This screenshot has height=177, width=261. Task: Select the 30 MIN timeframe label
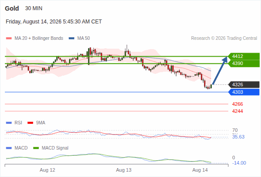pyautogui.click(x=34, y=8)
